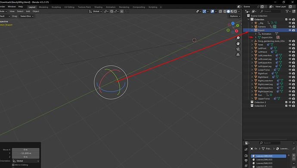
Task: Toggle LeftFoot visibility eye
Action: pyautogui.click(x=290, y=48)
